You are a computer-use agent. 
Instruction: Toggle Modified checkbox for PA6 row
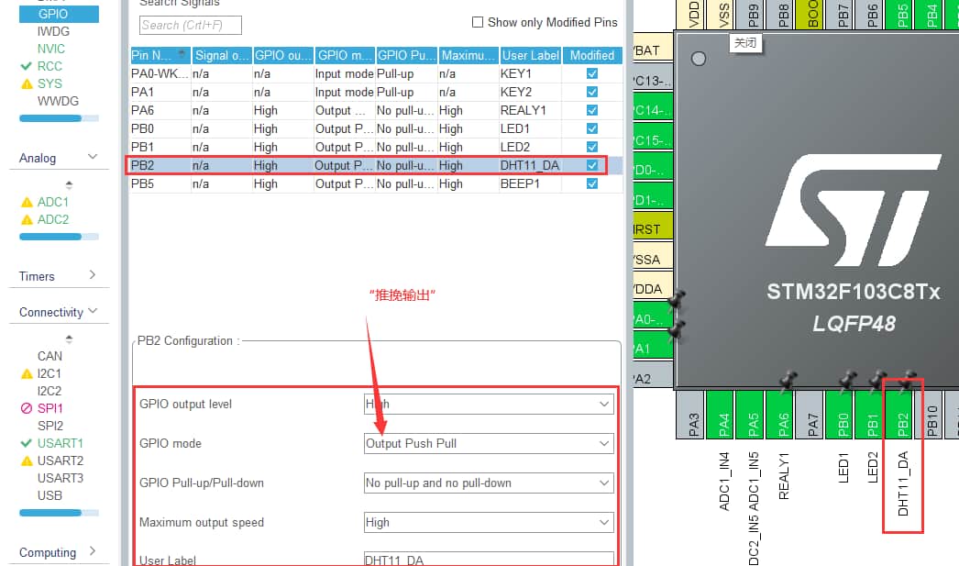pyautogui.click(x=592, y=110)
